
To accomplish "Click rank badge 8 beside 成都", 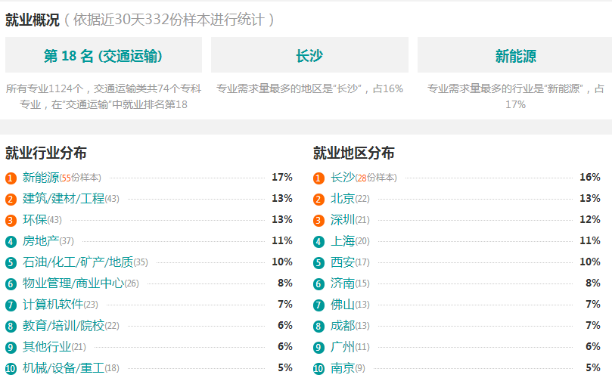I will (x=318, y=326).
